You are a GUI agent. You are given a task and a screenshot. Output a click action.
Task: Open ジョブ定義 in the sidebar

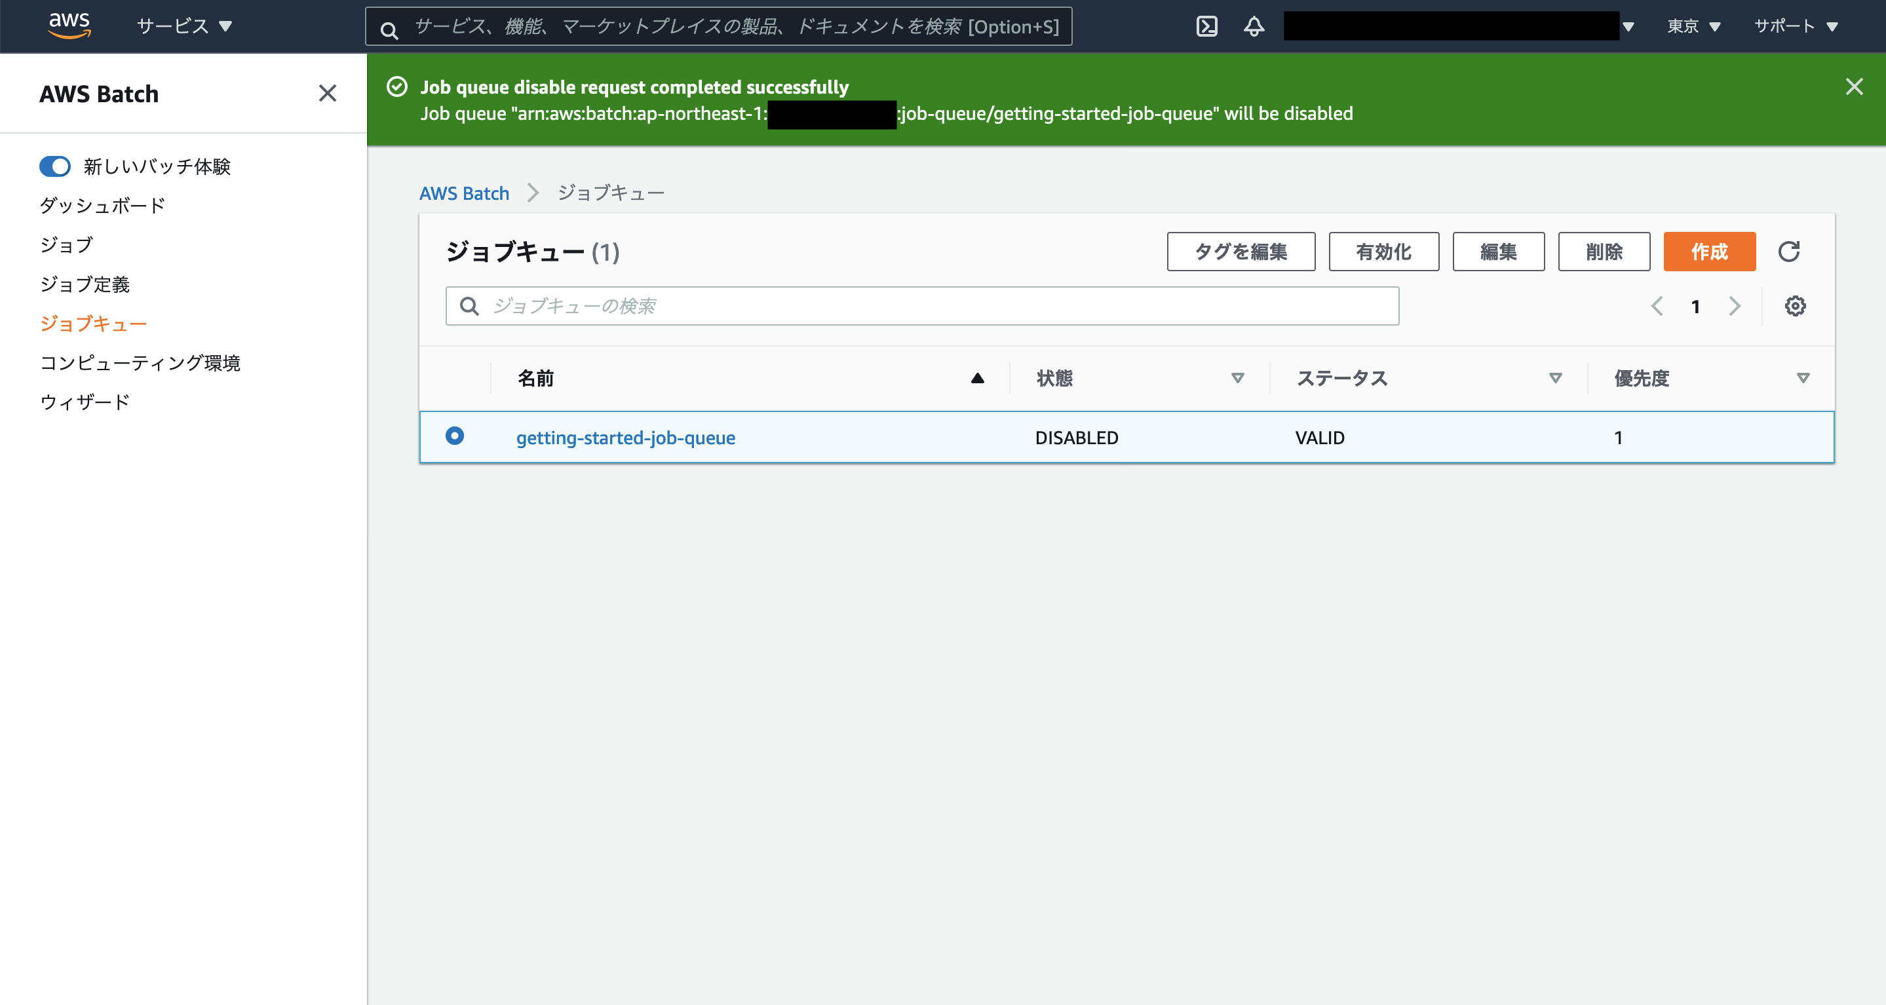85,285
